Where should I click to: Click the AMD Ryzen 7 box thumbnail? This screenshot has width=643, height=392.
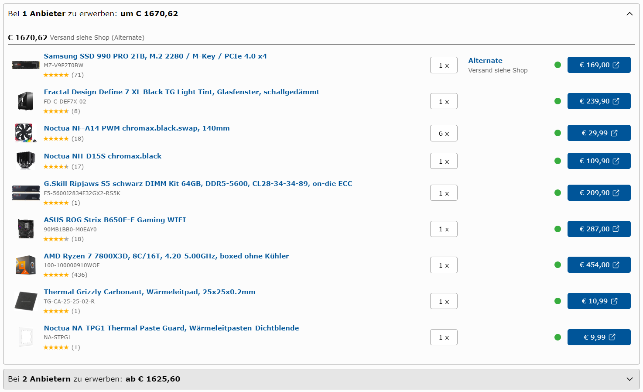coord(26,265)
